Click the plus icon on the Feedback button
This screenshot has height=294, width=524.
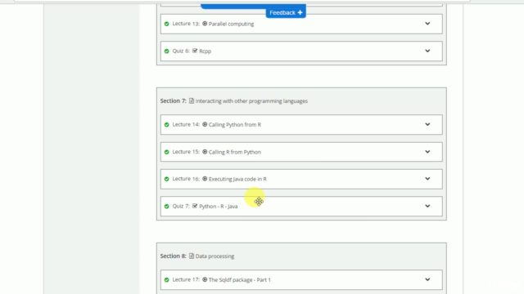[x=300, y=13]
